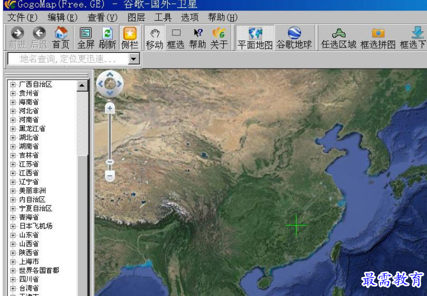Select the 框选 rectangle selection tool
427x296 pixels.
pyautogui.click(x=176, y=37)
